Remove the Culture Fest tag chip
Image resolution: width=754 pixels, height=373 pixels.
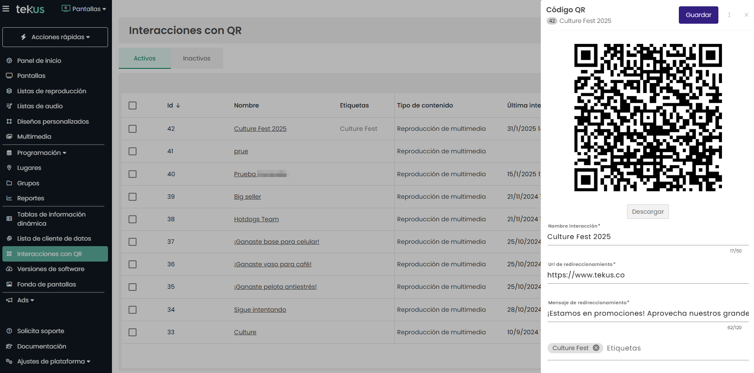tap(596, 348)
